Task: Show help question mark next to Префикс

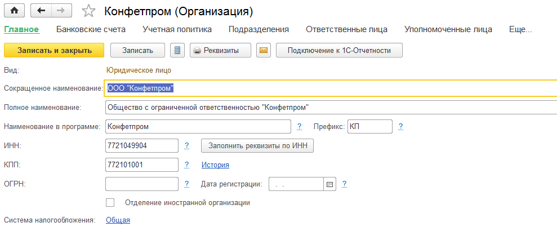Action: coord(400,126)
